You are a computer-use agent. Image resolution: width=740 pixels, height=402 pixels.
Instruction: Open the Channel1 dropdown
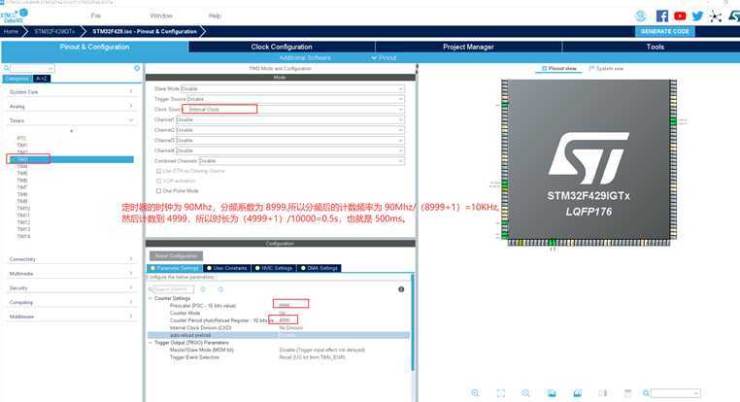(x=289, y=119)
